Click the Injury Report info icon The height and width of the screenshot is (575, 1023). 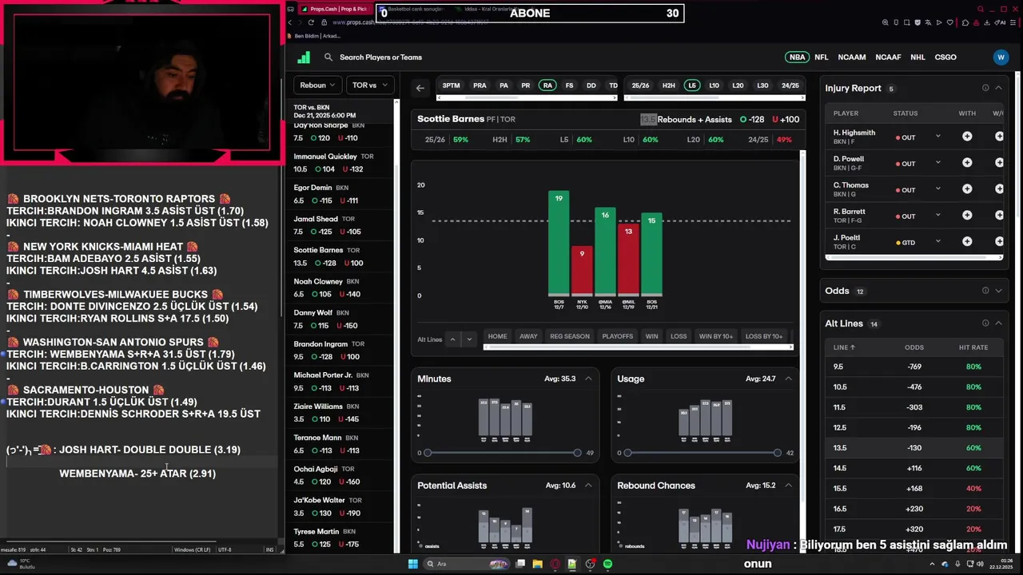click(985, 88)
